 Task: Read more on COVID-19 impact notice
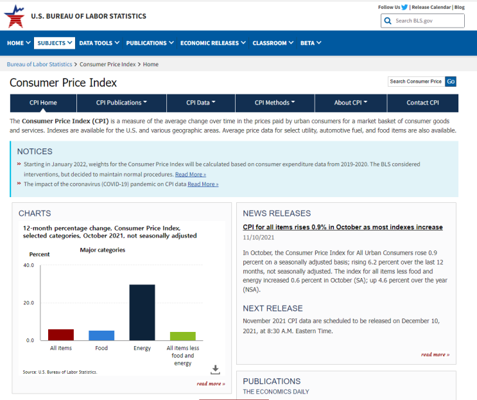[x=203, y=184]
